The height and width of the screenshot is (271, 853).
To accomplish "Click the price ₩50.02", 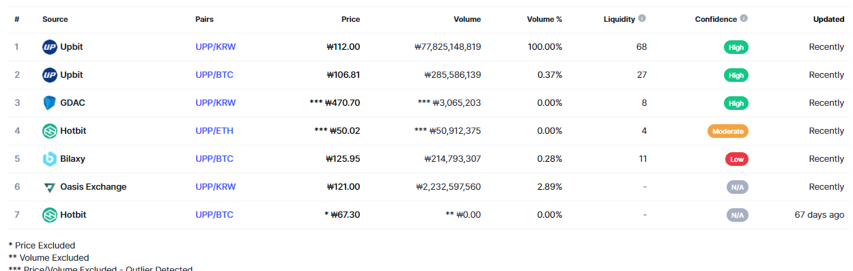I will pos(345,131).
